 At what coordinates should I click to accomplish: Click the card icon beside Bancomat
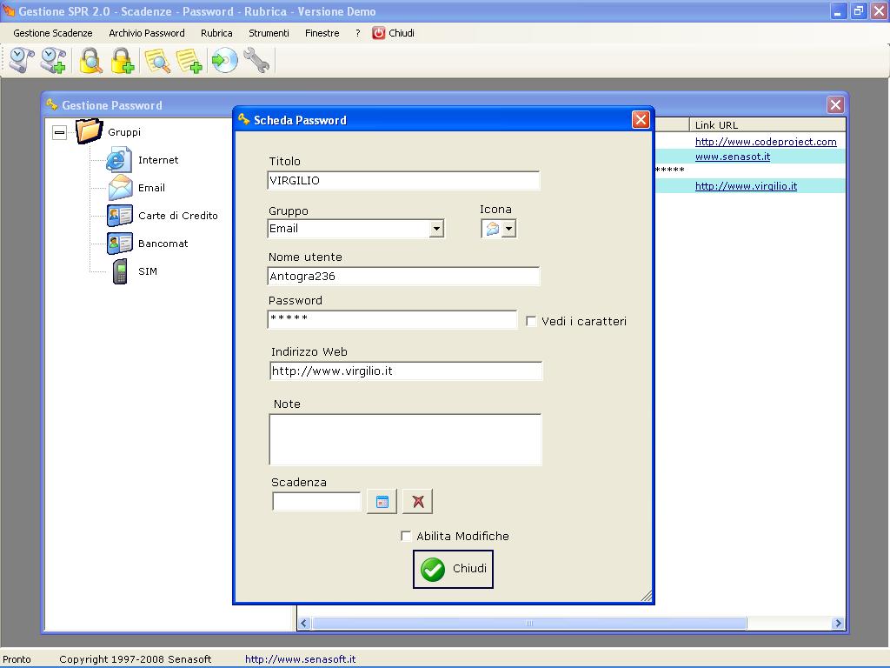120,244
